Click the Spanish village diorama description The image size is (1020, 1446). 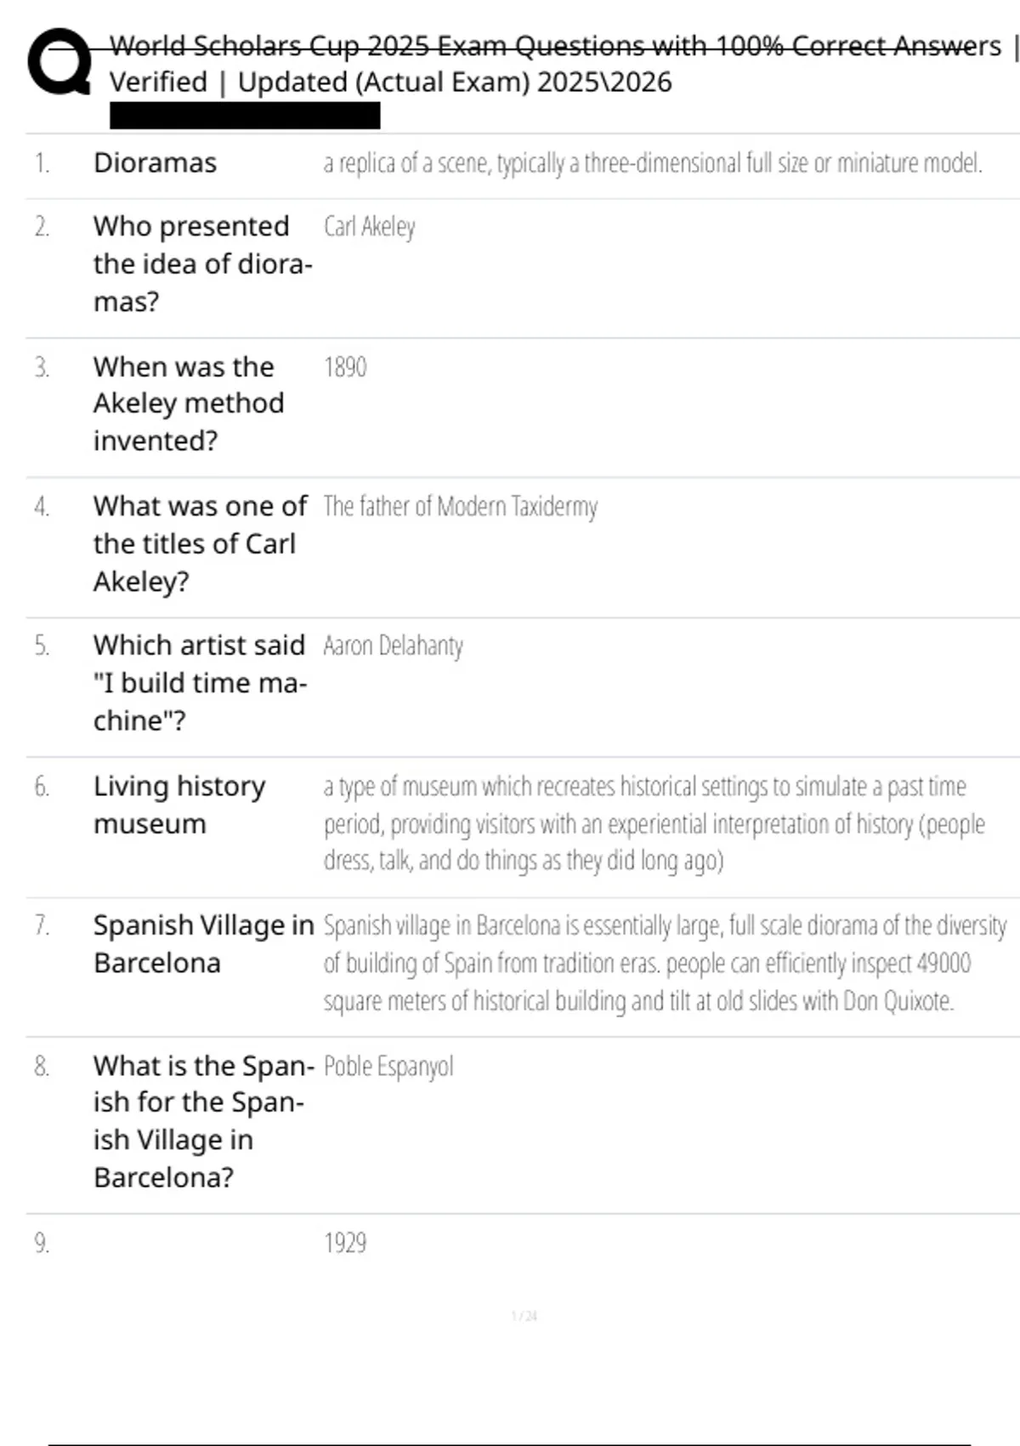665,963
